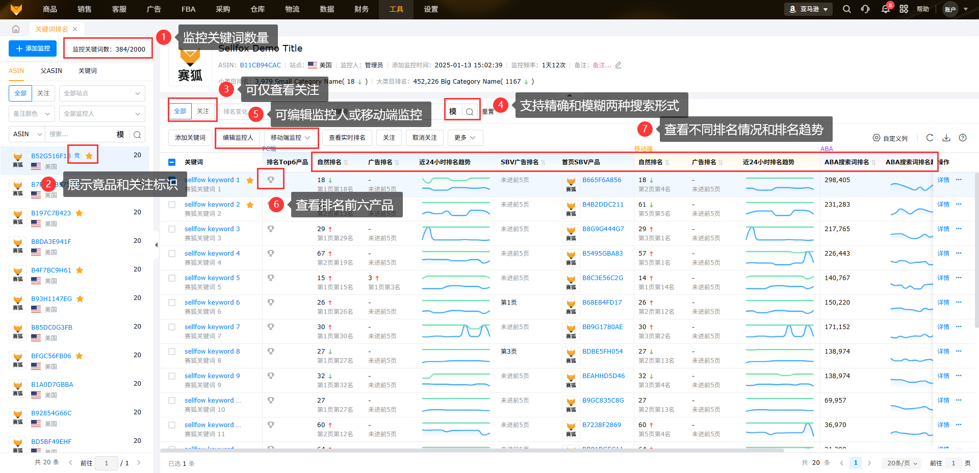The width and height of the screenshot is (979, 473).
Task: Check the box for sellfow keyword 5
Action: pyautogui.click(x=172, y=278)
